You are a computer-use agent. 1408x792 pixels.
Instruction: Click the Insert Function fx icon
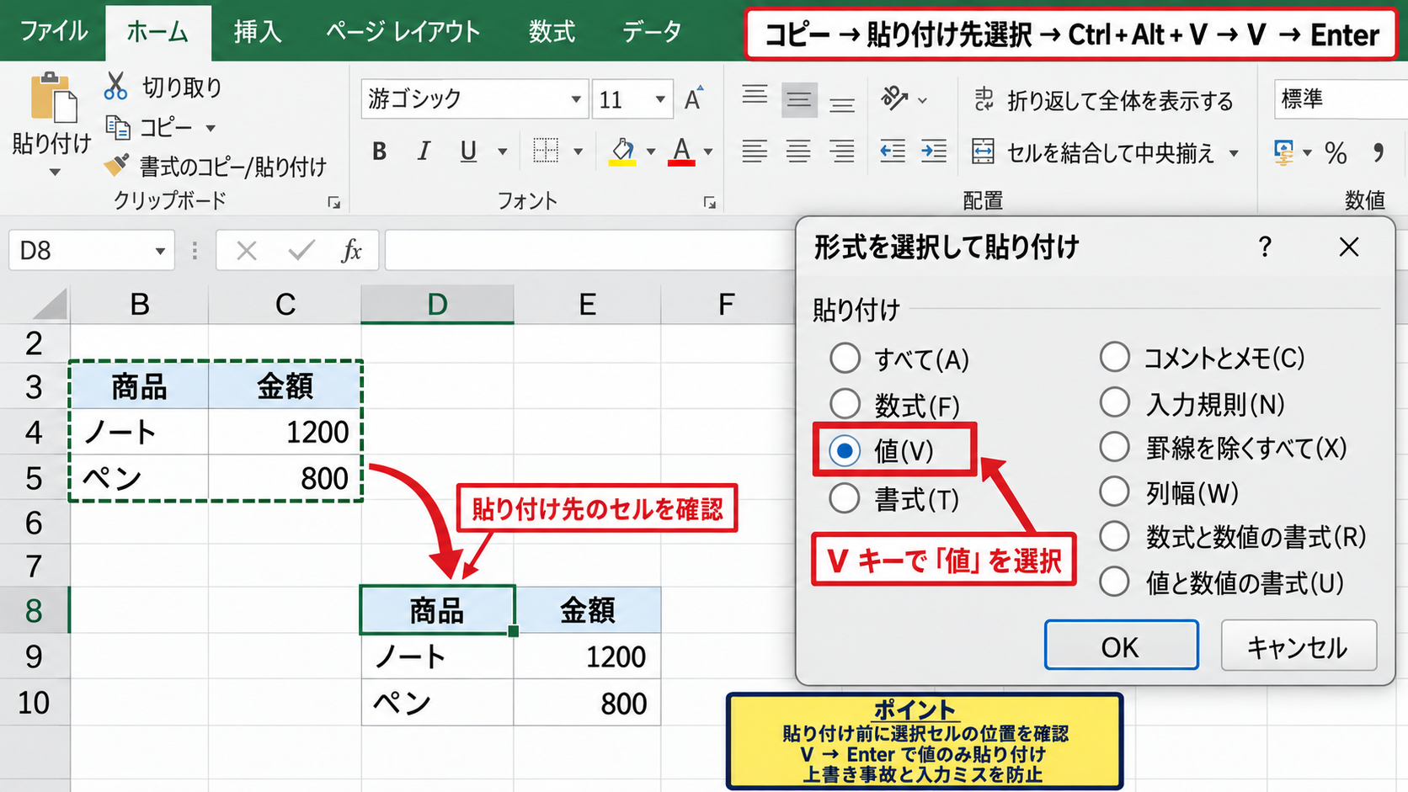coord(351,250)
